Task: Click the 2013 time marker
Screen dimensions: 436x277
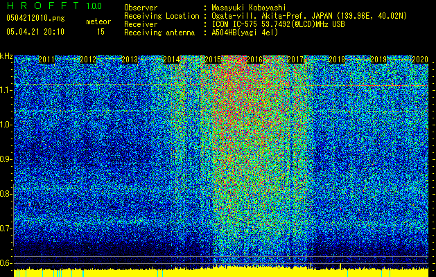Action: tap(130, 60)
